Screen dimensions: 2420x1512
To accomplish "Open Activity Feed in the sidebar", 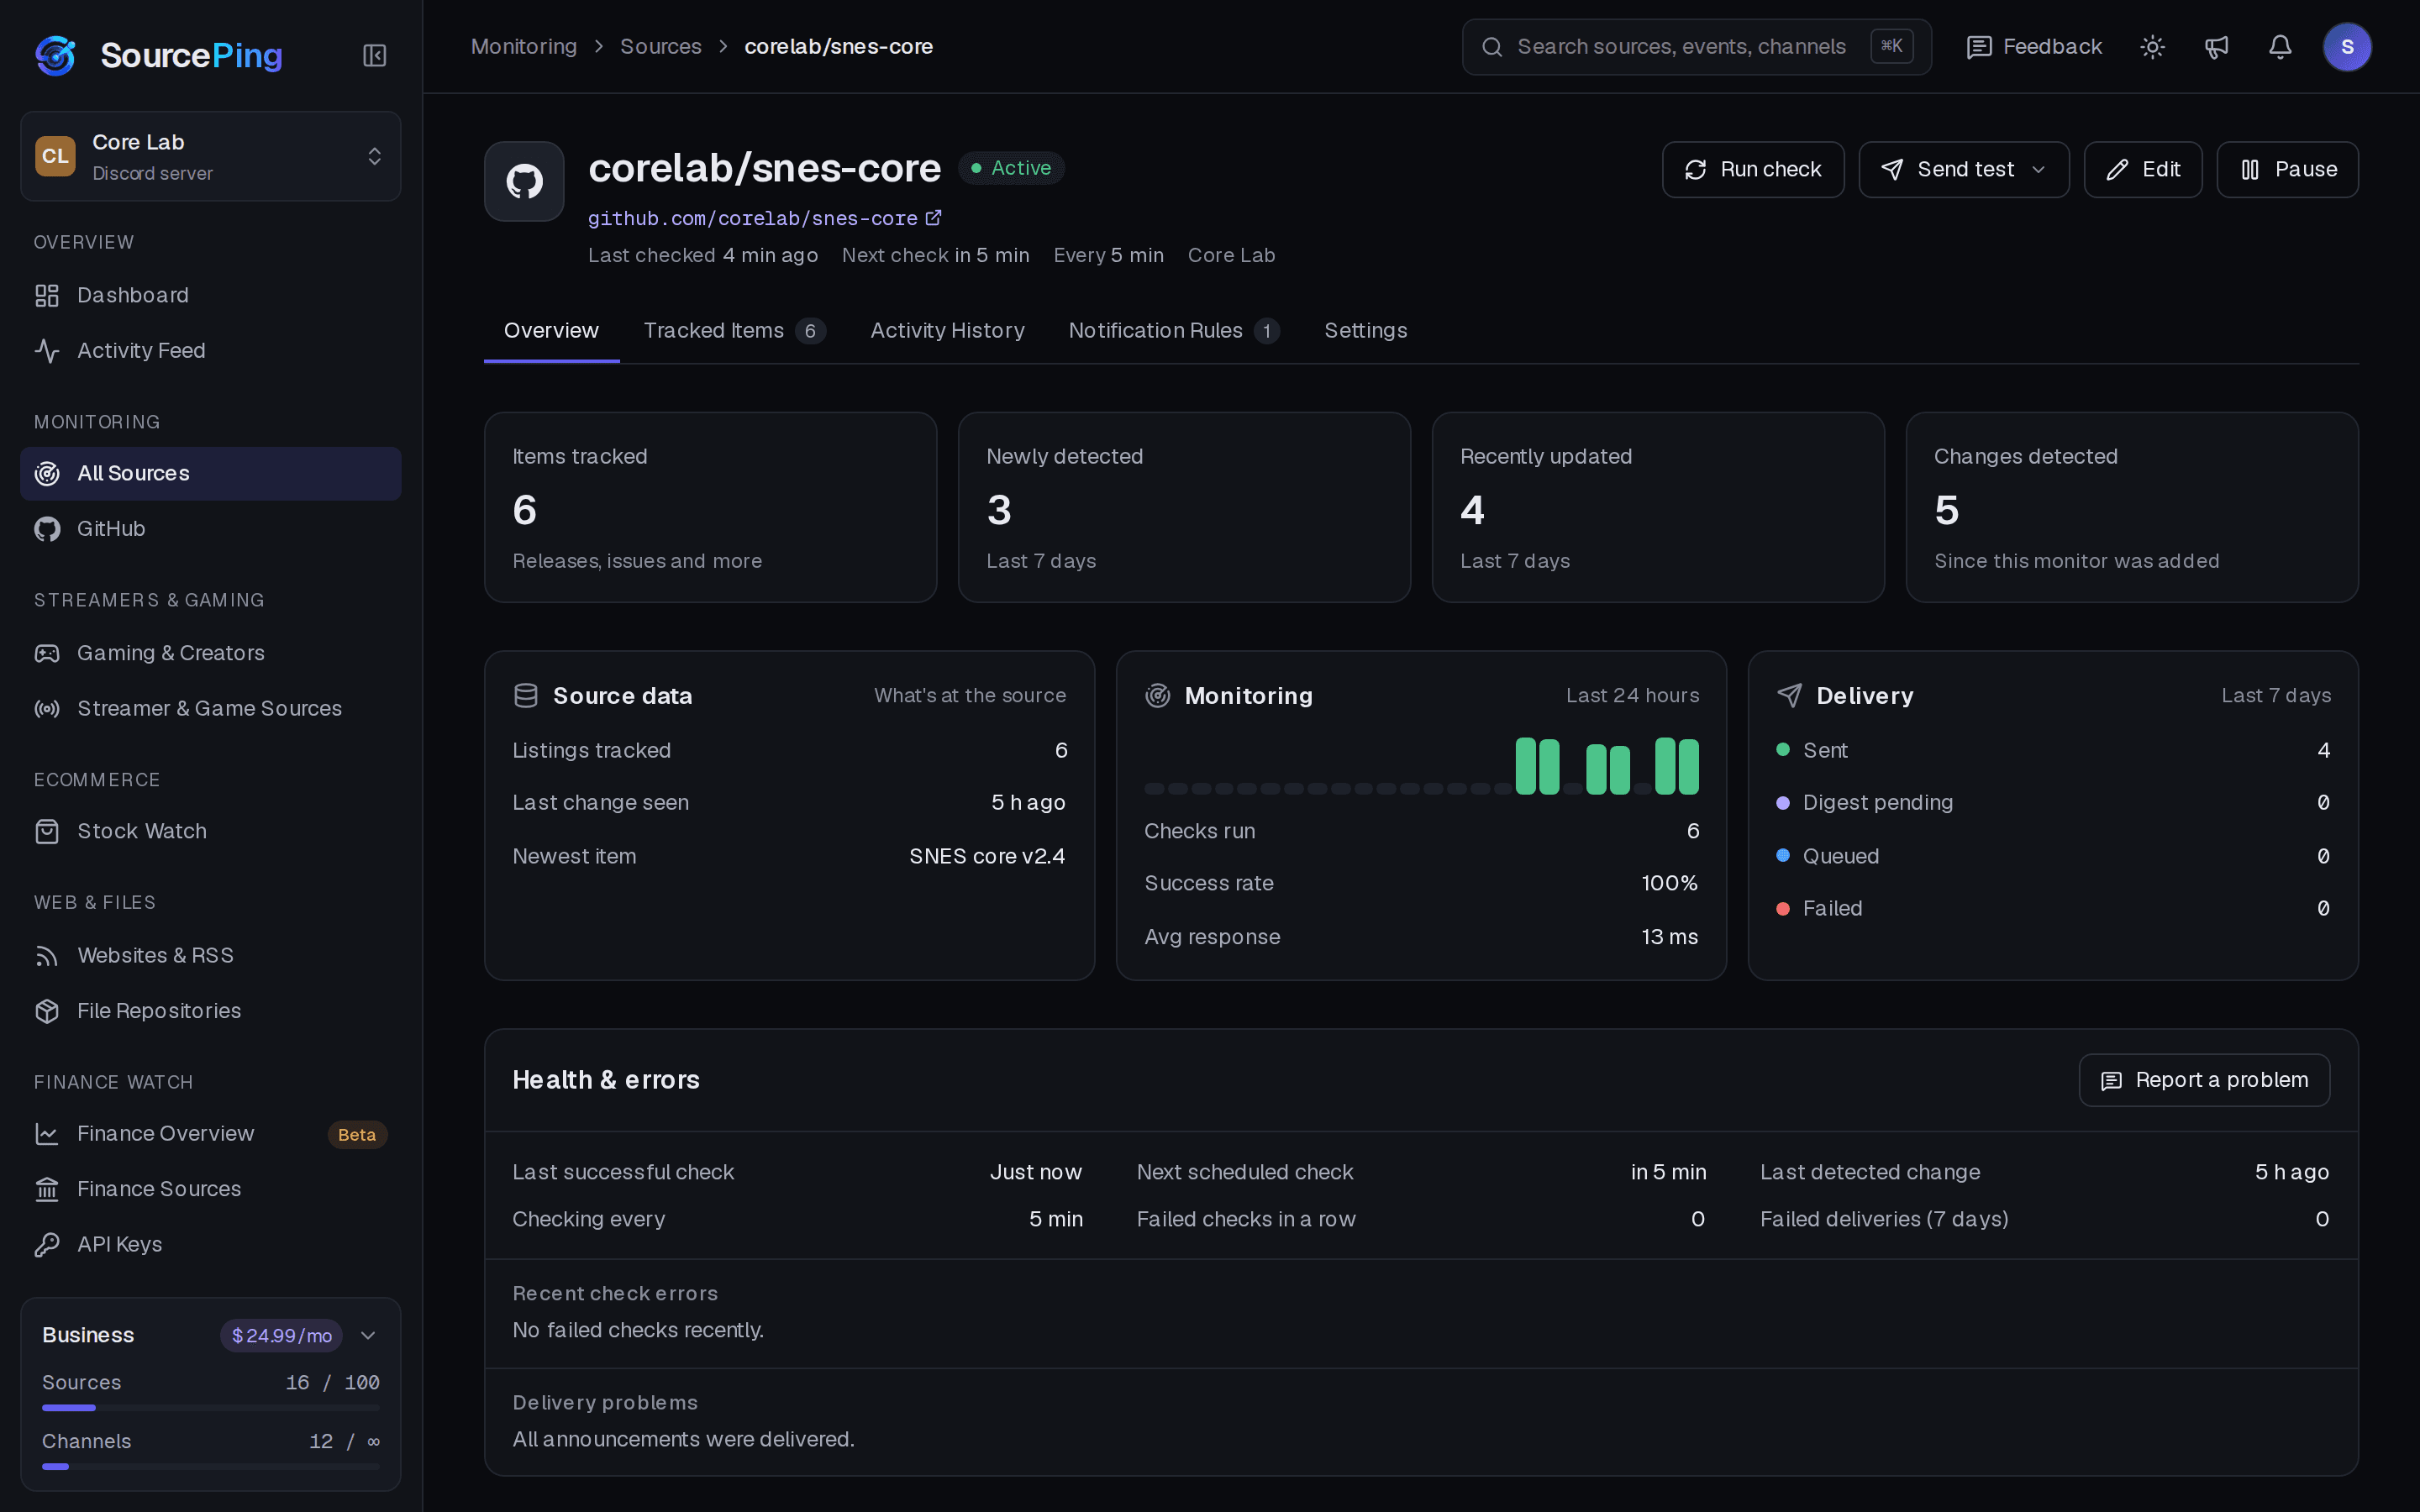I will 211,350.
